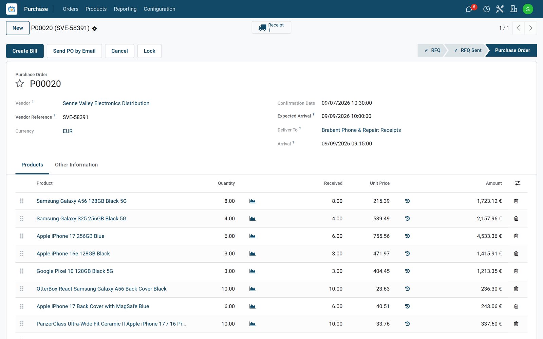This screenshot has width=543, height=339.
Task: Edit the Expected Arrival date field
Action: pyautogui.click(x=347, y=116)
